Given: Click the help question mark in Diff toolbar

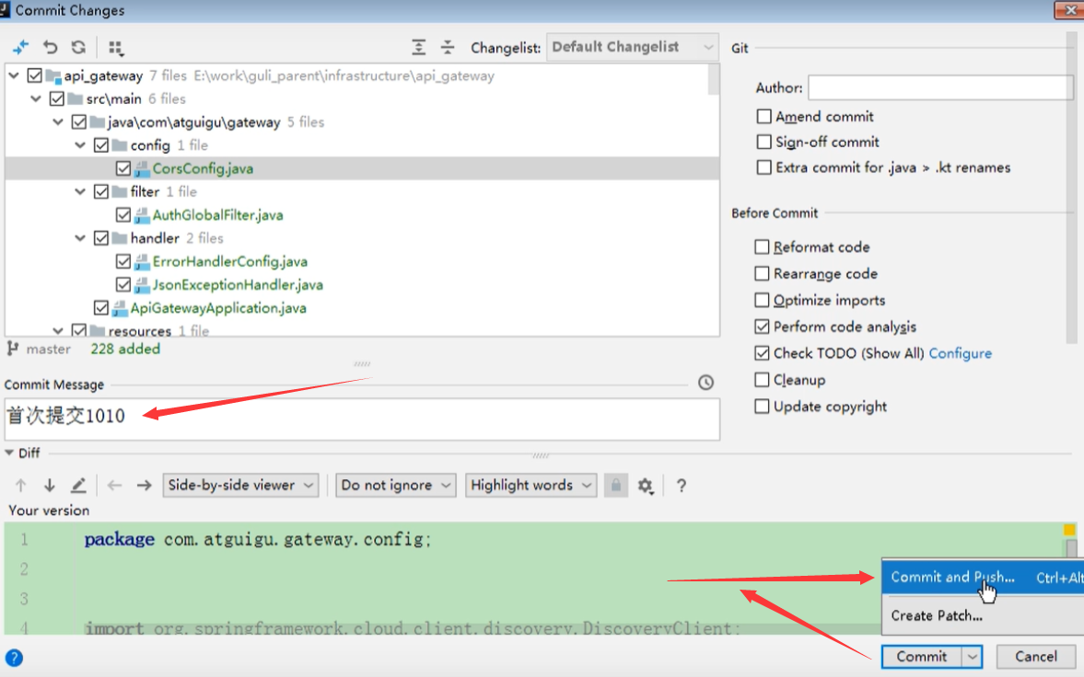Looking at the screenshot, I should coord(681,485).
